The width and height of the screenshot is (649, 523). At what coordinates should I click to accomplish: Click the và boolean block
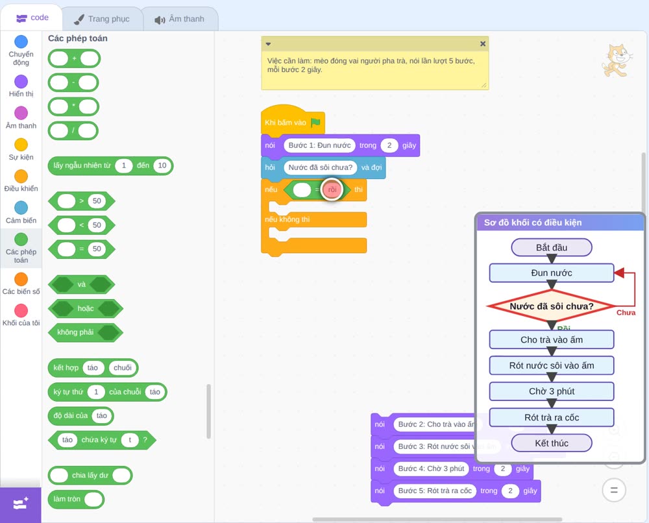[x=82, y=284]
